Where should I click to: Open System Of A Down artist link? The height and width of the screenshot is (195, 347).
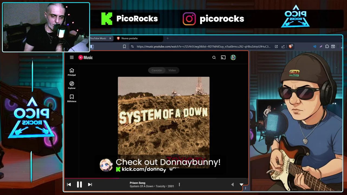pos(142,186)
